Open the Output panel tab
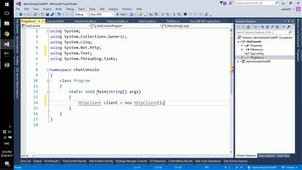Screen dimensions: 302x170 [38, 161]
